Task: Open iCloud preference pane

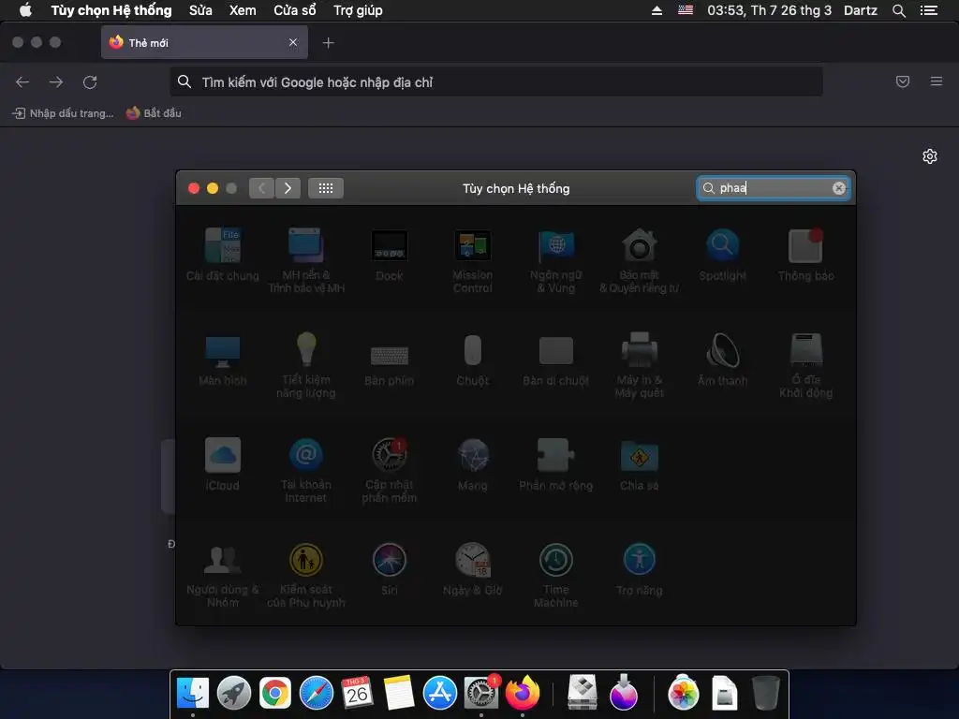Action: [223, 464]
